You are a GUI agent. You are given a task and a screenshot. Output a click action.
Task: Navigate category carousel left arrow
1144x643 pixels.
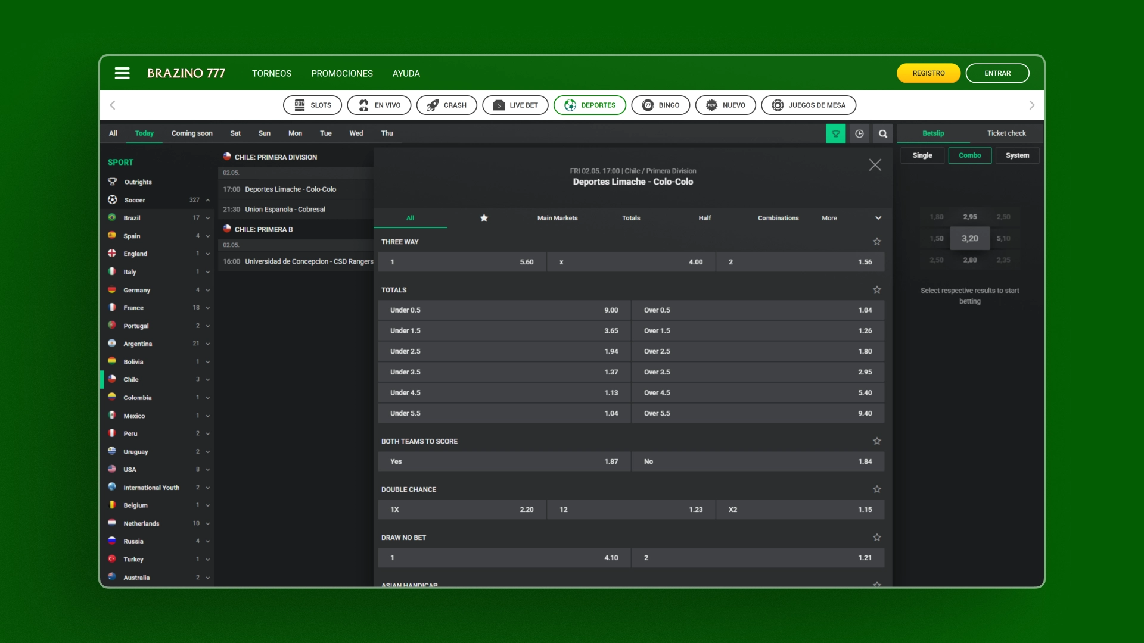coord(113,105)
